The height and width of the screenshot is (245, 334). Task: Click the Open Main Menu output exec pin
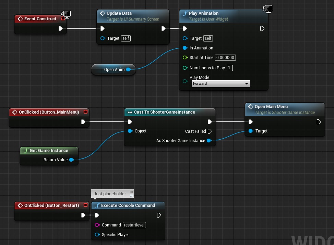[319, 122]
